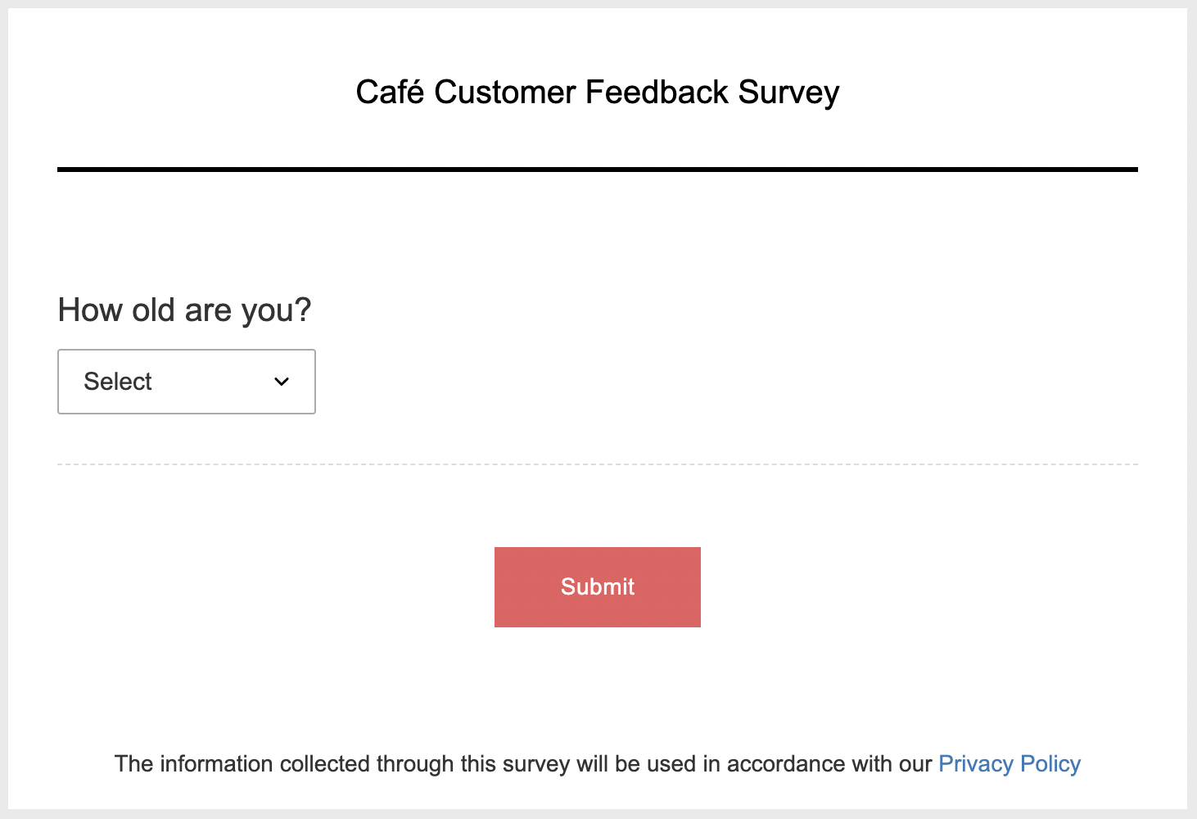Image resolution: width=1197 pixels, height=819 pixels.
Task: Click the dashed divider below the age question
Action: coord(597,464)
